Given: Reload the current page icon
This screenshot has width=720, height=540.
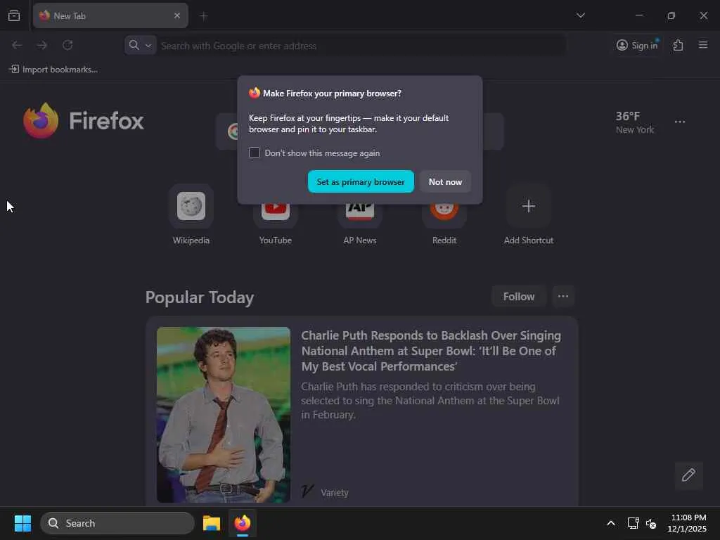Looking at the screenshot, I should coord(67,45).
